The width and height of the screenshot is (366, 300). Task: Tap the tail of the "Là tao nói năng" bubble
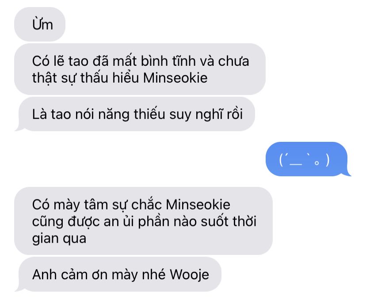(x=19, y=128)
